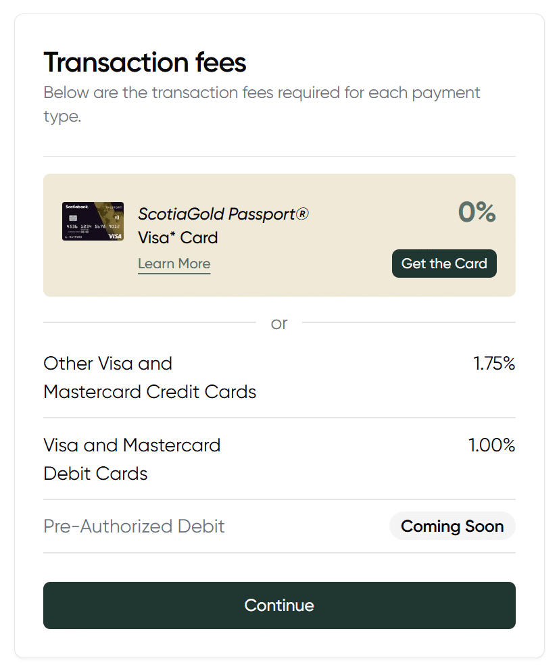Click the Pre-Authorized Debit option
559x669 pixels.
[134, 526]
